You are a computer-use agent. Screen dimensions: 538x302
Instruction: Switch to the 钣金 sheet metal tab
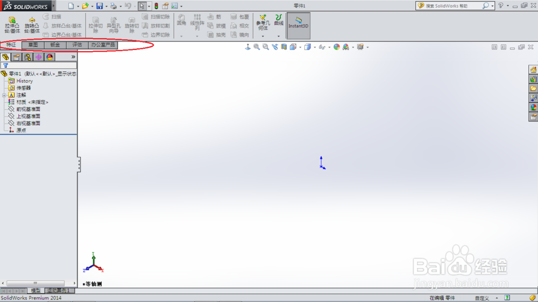click(x=55, y=45)
